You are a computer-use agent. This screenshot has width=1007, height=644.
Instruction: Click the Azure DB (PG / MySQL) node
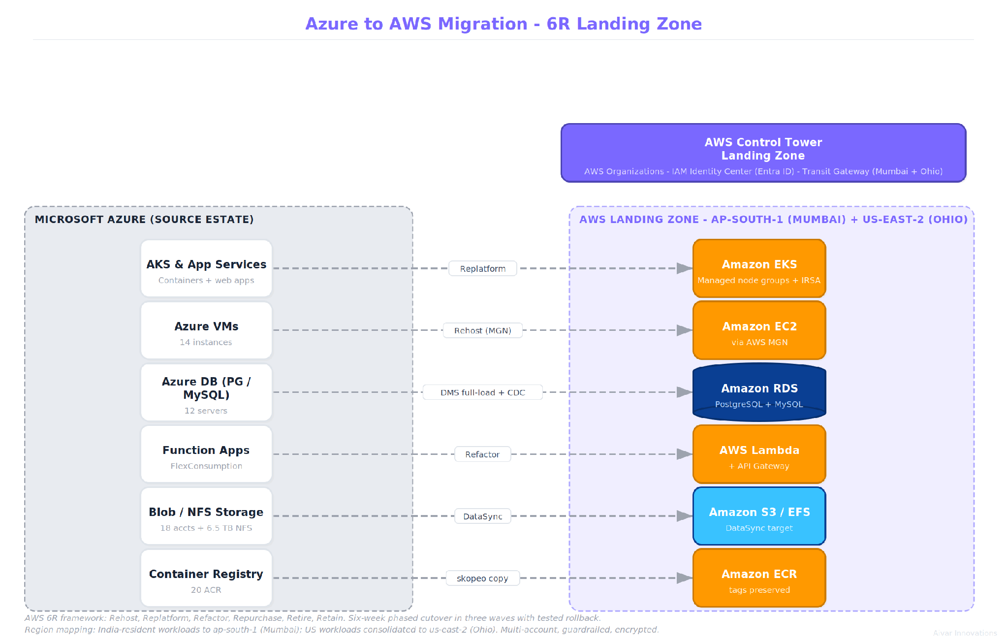206,392
